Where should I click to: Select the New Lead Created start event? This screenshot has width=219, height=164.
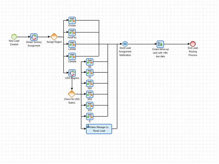coord(14,37)
